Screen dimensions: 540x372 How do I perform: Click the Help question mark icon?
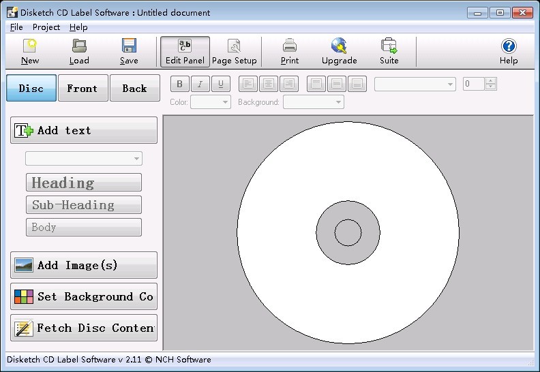(x=509, y=46)
